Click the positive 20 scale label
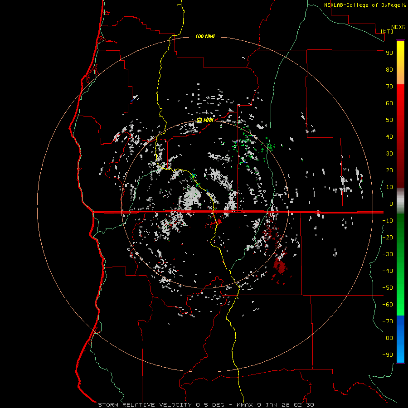408x408 pixels. pos(389,170)
